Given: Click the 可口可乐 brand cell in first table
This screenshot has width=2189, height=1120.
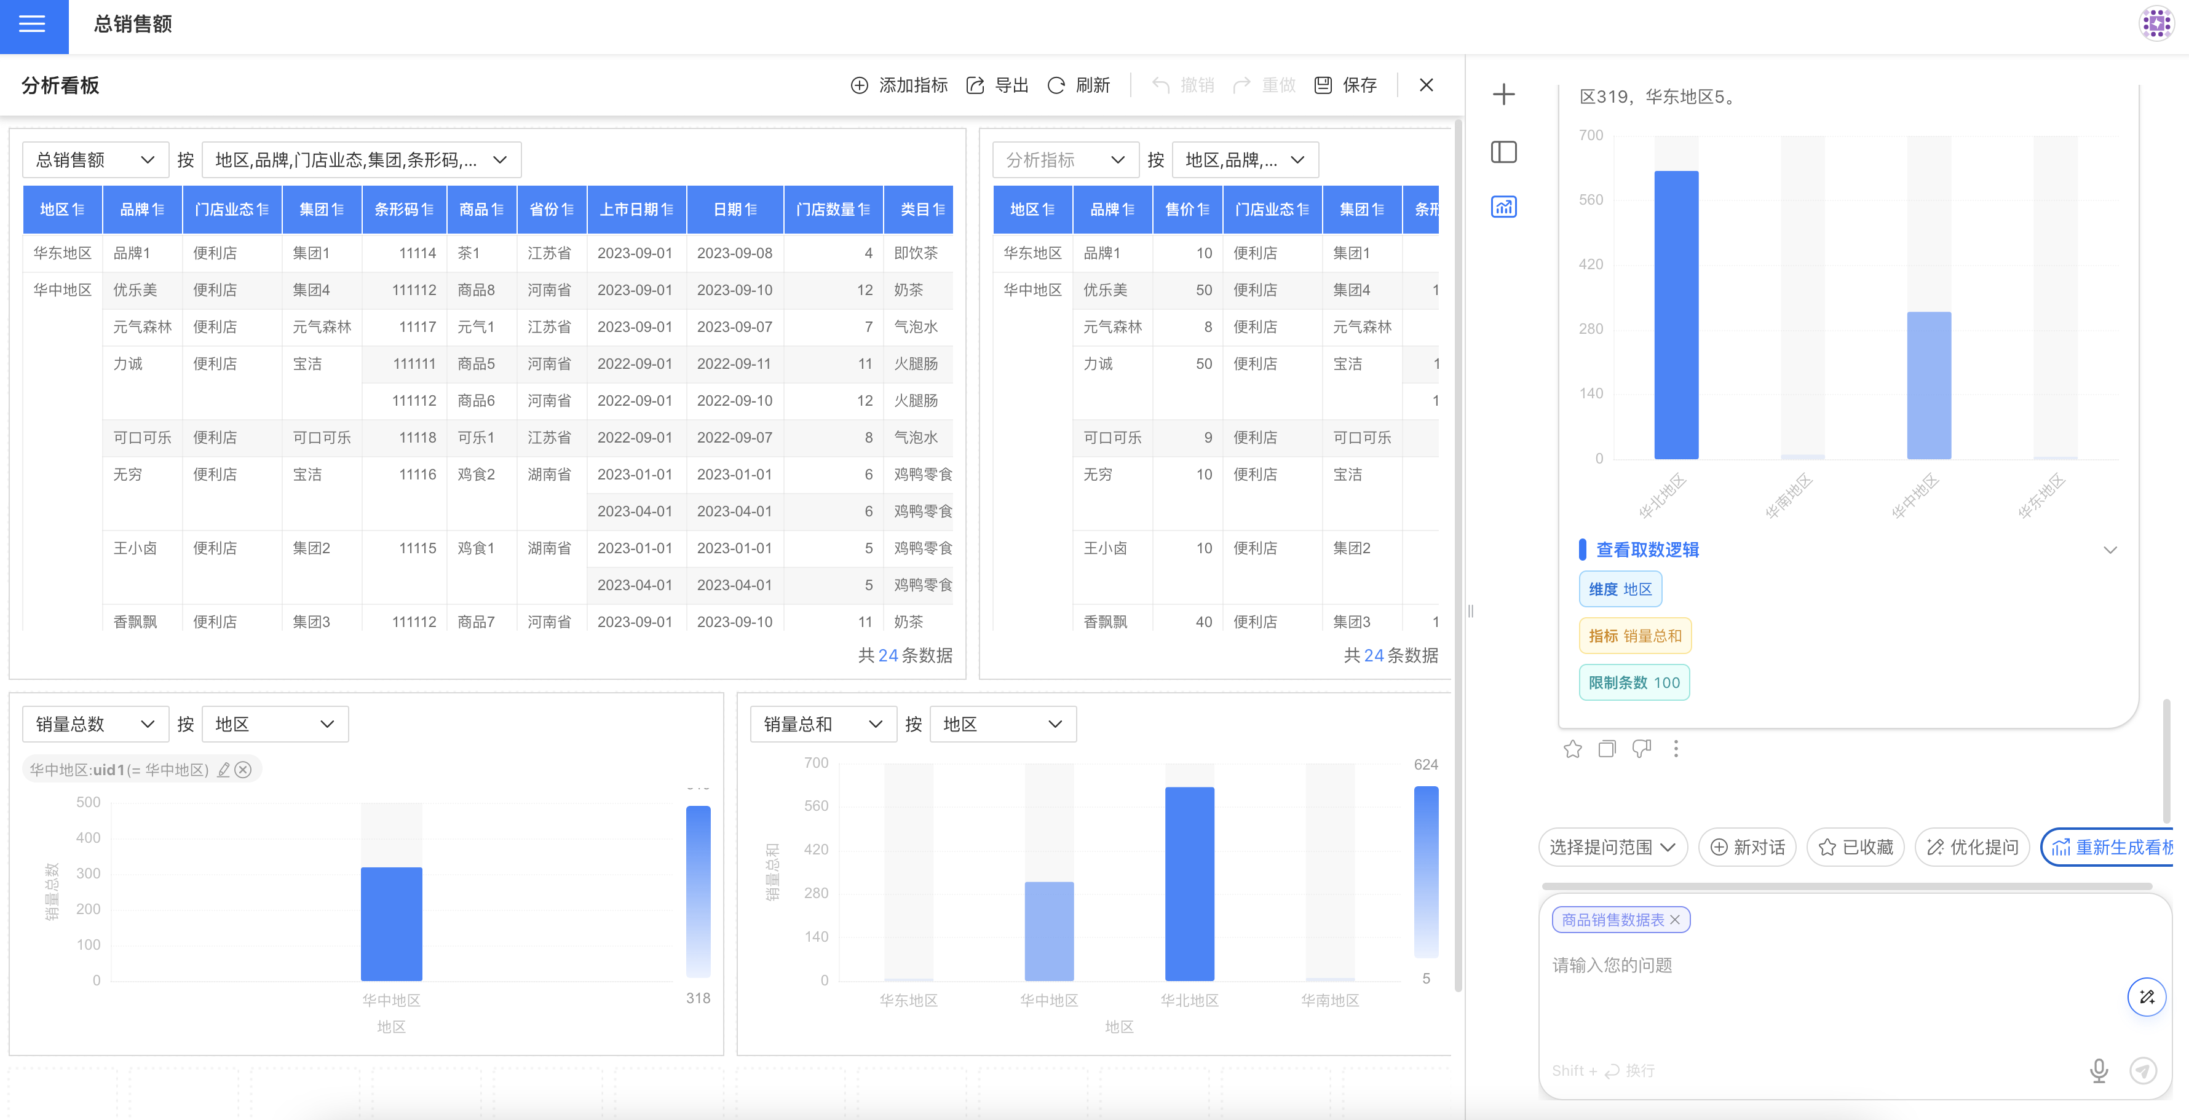Looking at the screenshot, I should [x=143, y=438].
